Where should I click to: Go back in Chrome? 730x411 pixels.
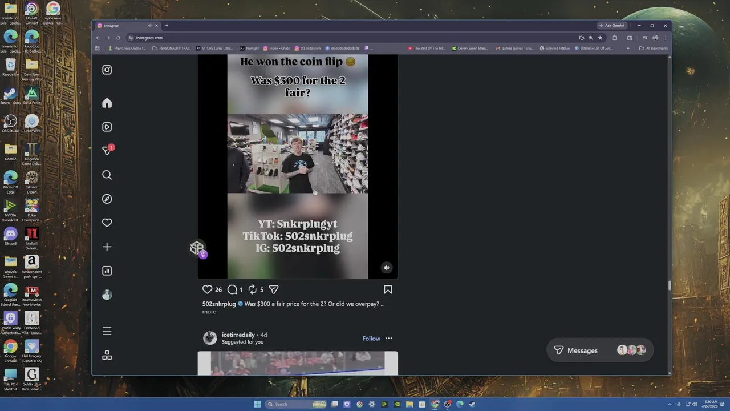(x=98, y=38)
